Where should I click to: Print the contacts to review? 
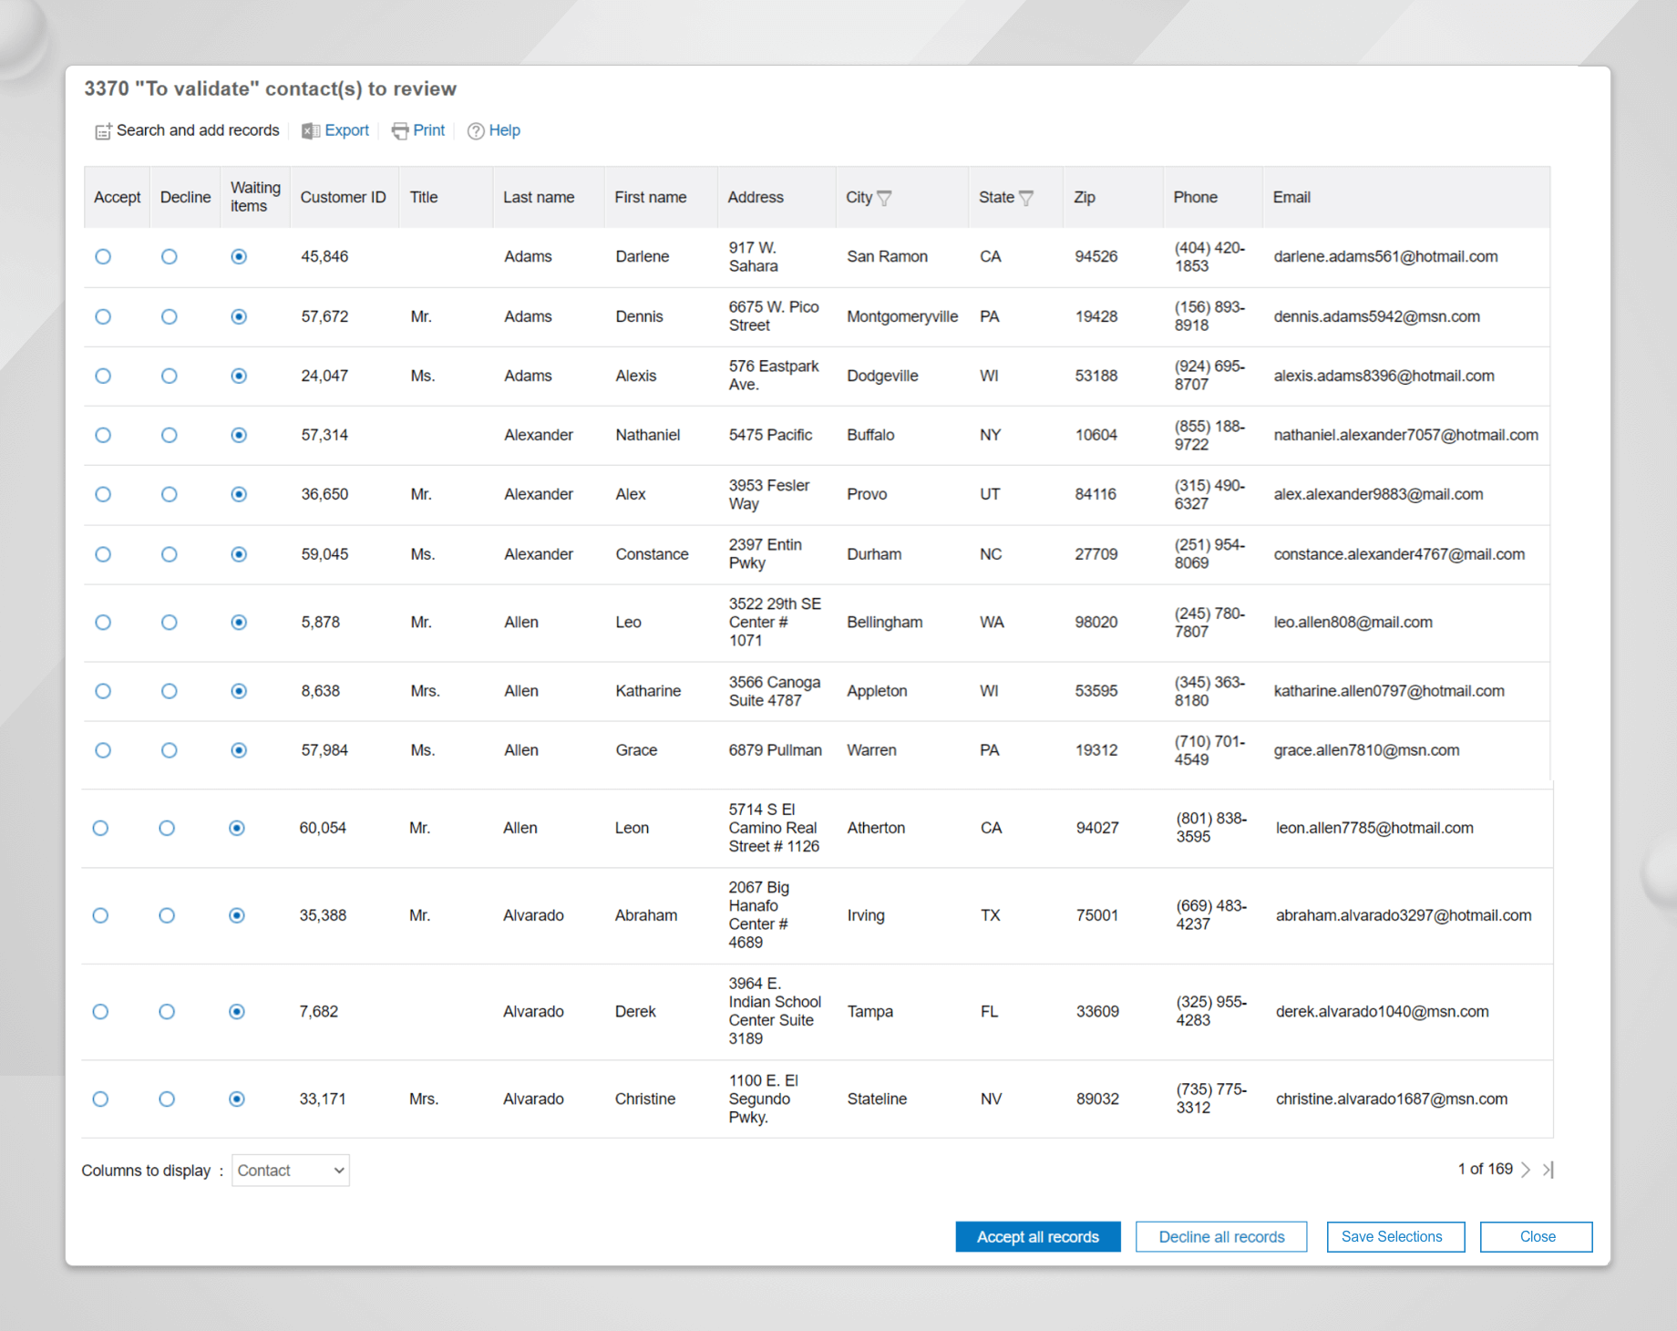click(417, 130)
